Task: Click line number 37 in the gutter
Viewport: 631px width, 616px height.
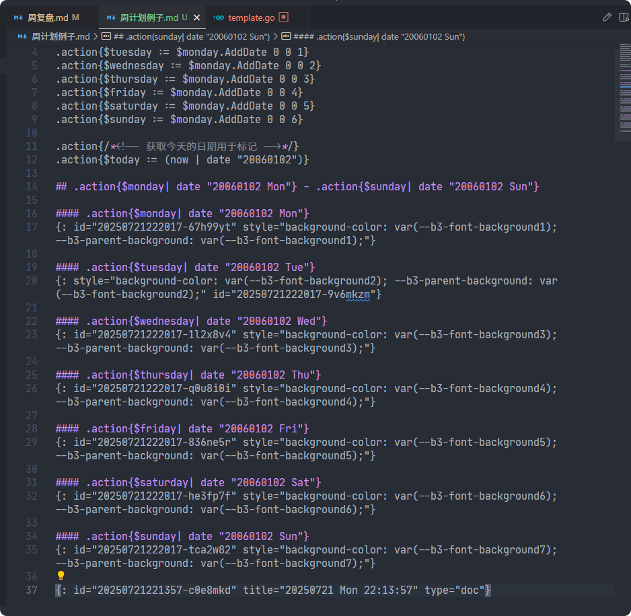Action: tap(32, 590)
